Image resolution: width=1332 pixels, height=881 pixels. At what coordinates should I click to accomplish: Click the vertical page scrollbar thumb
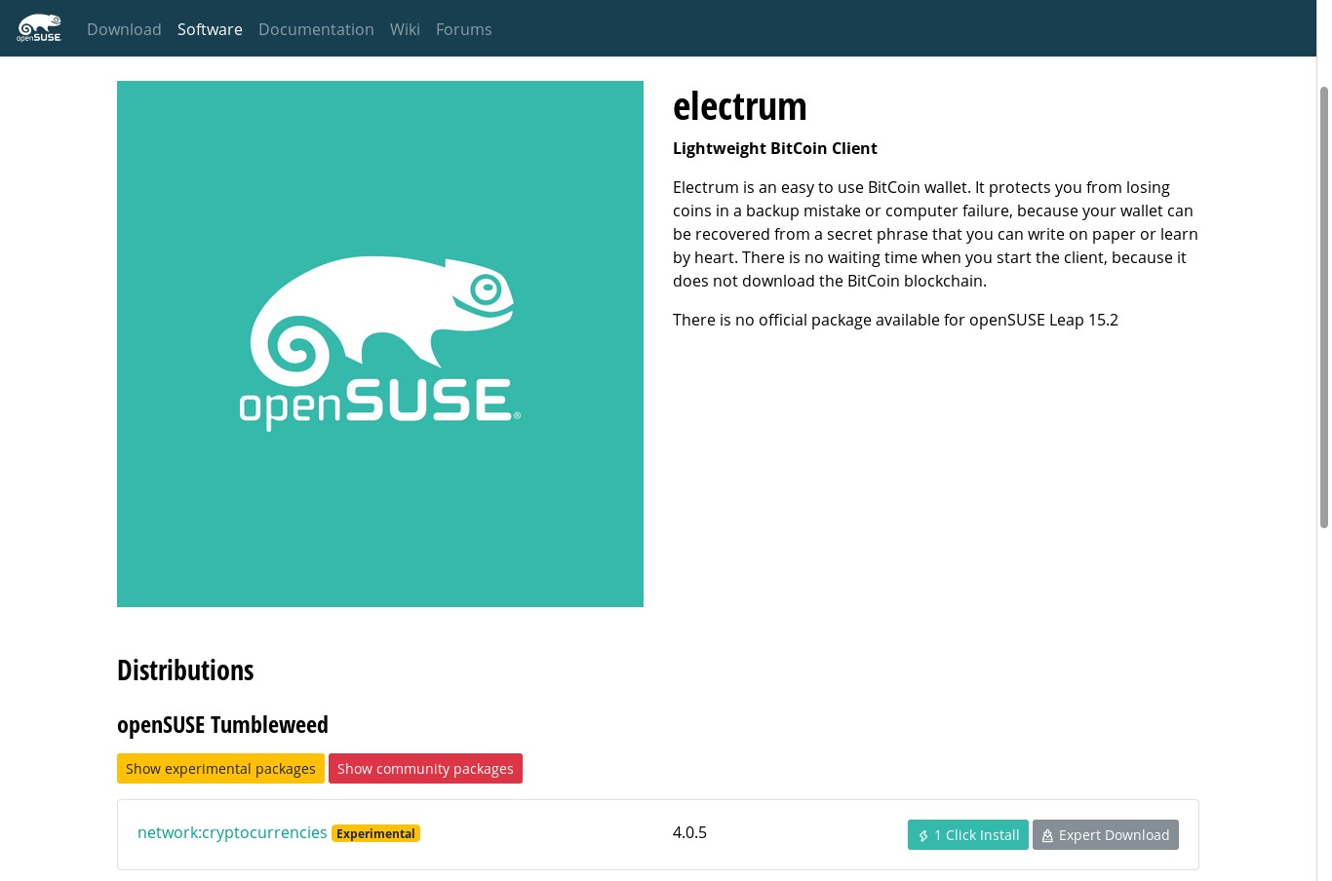(x=1324, y=307)
